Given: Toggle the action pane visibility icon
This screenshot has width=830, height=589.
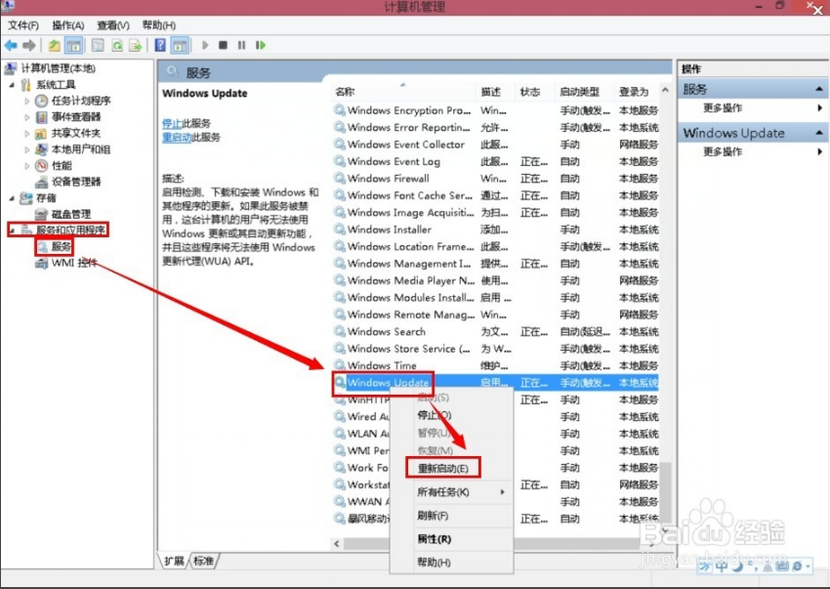Looking at the screenshot, I should [179, 45].
